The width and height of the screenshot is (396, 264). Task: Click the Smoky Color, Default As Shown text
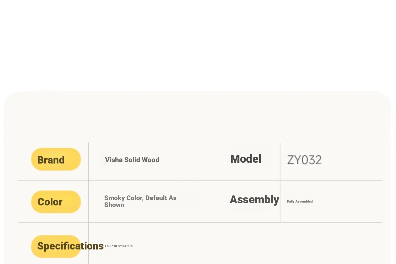click(x=140, y=201)
